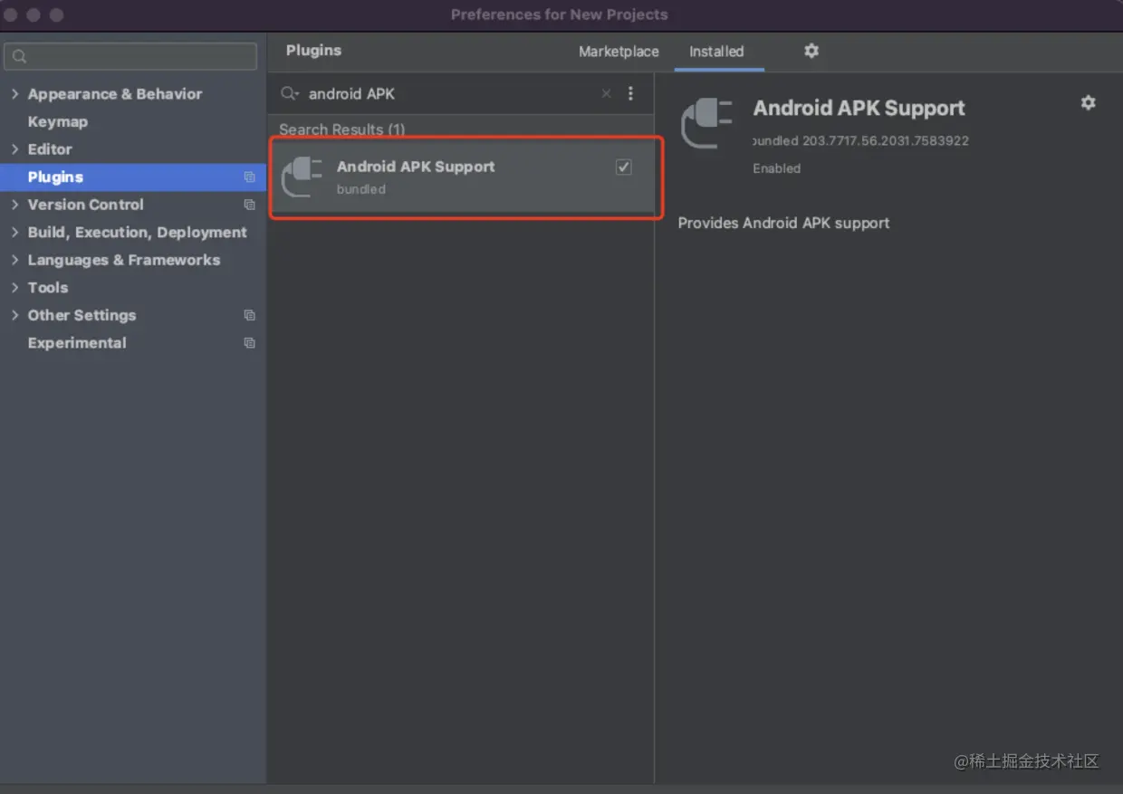The image size is (1123, 794).
Task: Click the copy icon beside Experimental
Action: pyautogui.click(x=250, y=343)
